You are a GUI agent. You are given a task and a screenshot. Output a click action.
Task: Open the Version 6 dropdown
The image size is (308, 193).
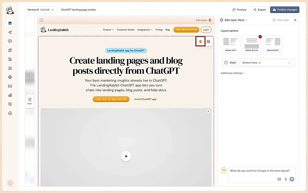[x=41, y=10]
